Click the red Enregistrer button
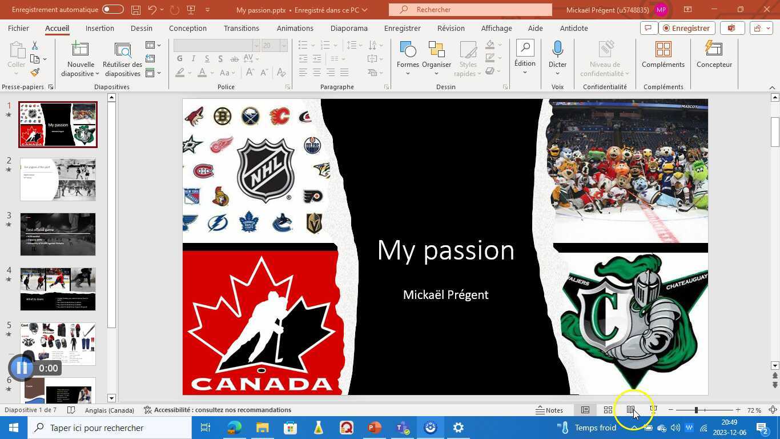The height and width of the screenshot is (439, 780). coord(686,28)
